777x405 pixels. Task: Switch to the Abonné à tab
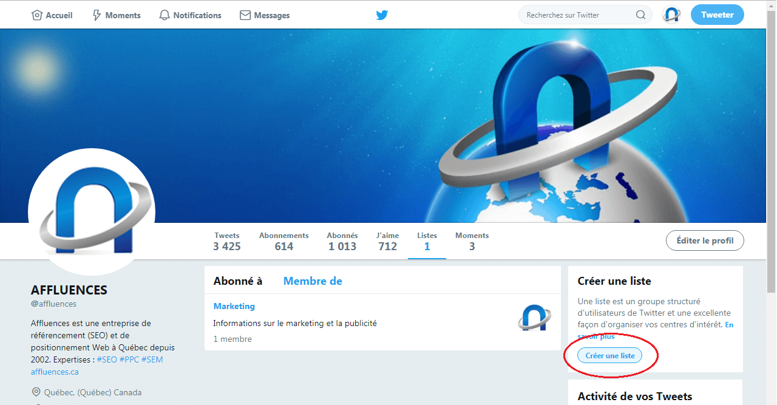tap(238, 281)
